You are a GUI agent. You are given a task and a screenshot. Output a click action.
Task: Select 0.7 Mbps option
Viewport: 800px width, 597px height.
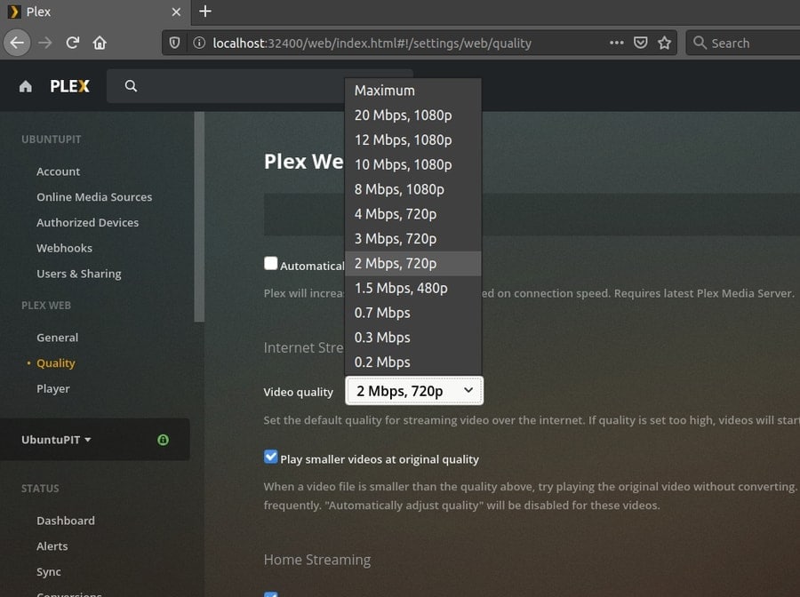[x=412, y=313]
